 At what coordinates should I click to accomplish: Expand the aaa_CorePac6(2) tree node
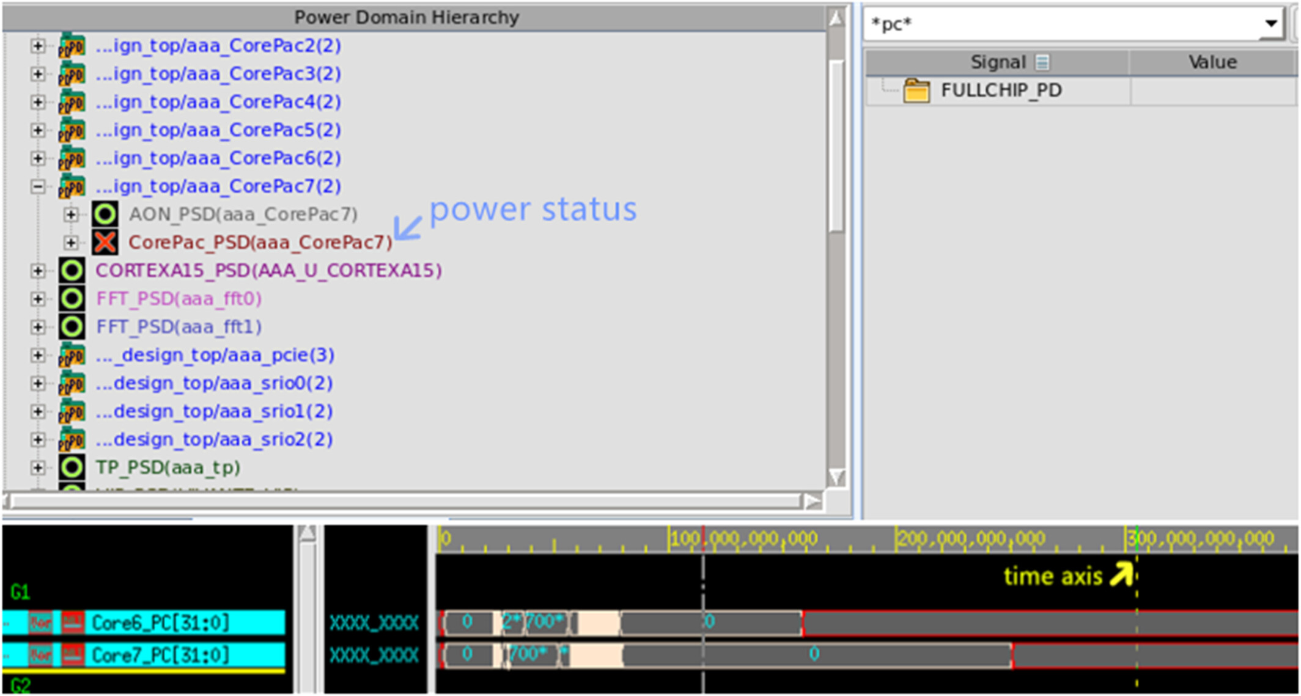coord(38,159)
